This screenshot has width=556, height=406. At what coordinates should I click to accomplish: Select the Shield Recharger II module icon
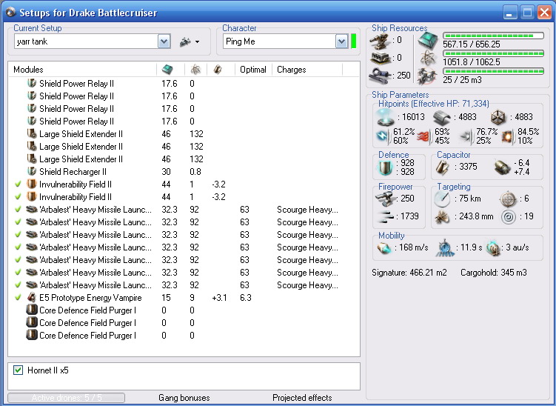coord(32,172)
